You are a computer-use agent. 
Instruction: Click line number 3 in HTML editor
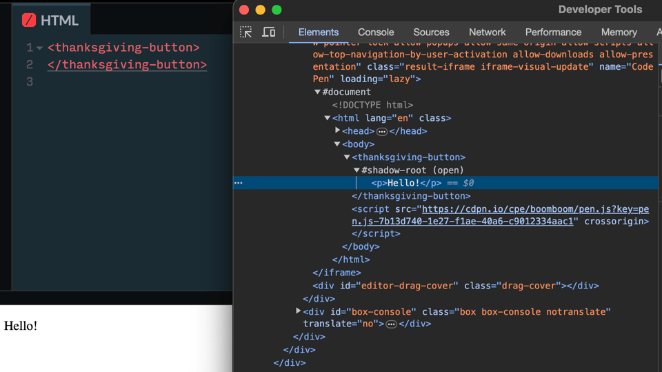click(x=30, y=81)
